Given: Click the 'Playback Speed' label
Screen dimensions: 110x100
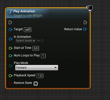Looking at the screenshot, I should click(25, 75).
